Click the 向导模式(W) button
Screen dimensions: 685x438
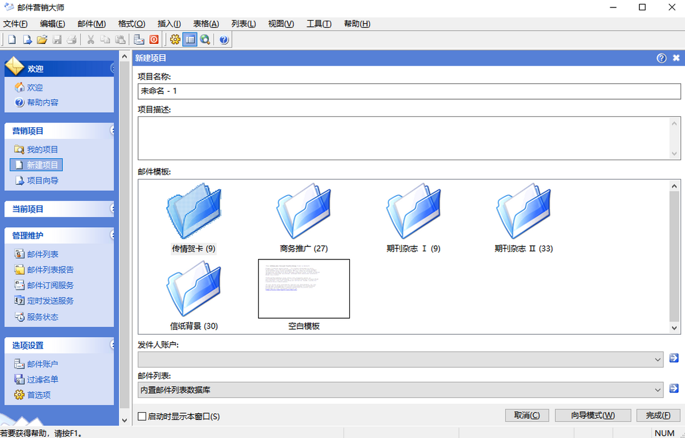[593, 415]
